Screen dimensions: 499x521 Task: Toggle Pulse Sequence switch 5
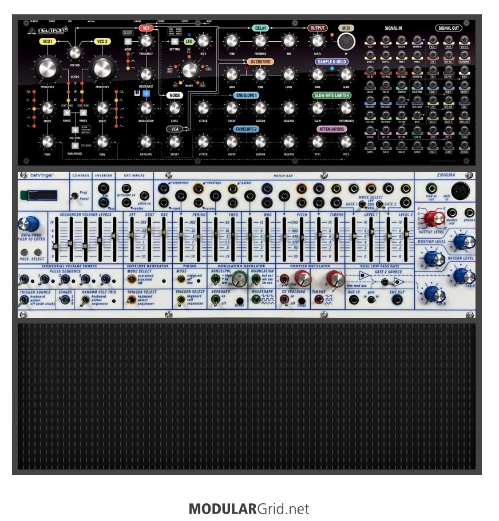(105, 280)
